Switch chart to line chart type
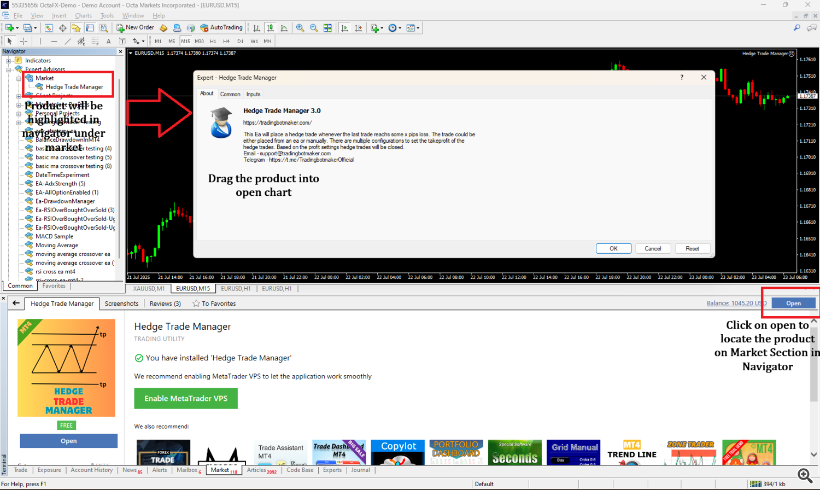The height and width of the screenshot is (490, 820). 284,28
